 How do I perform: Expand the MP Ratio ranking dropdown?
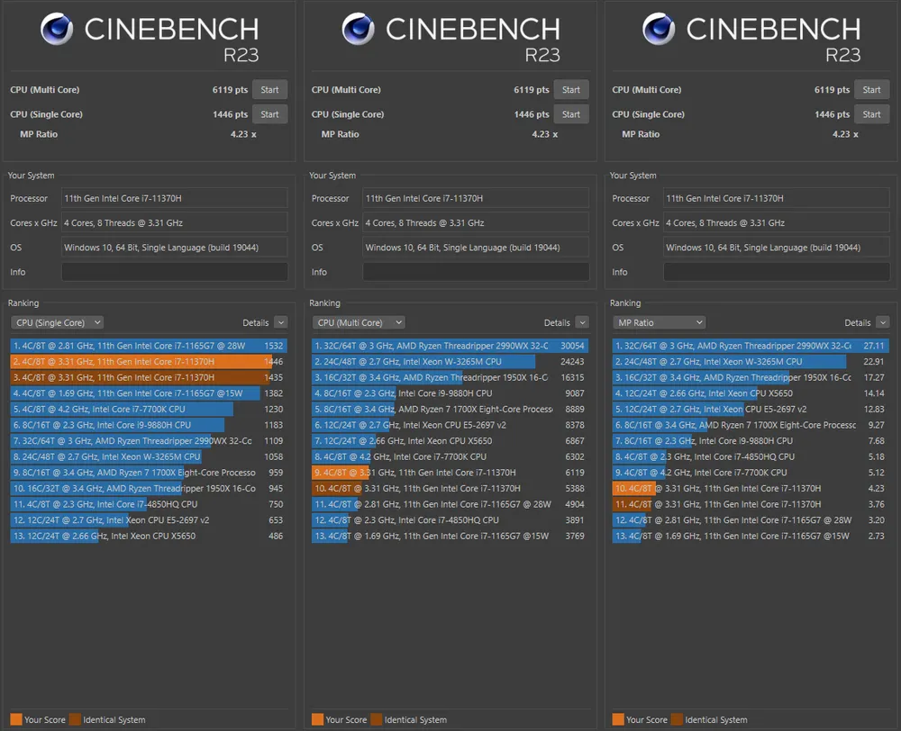point(659,322)
